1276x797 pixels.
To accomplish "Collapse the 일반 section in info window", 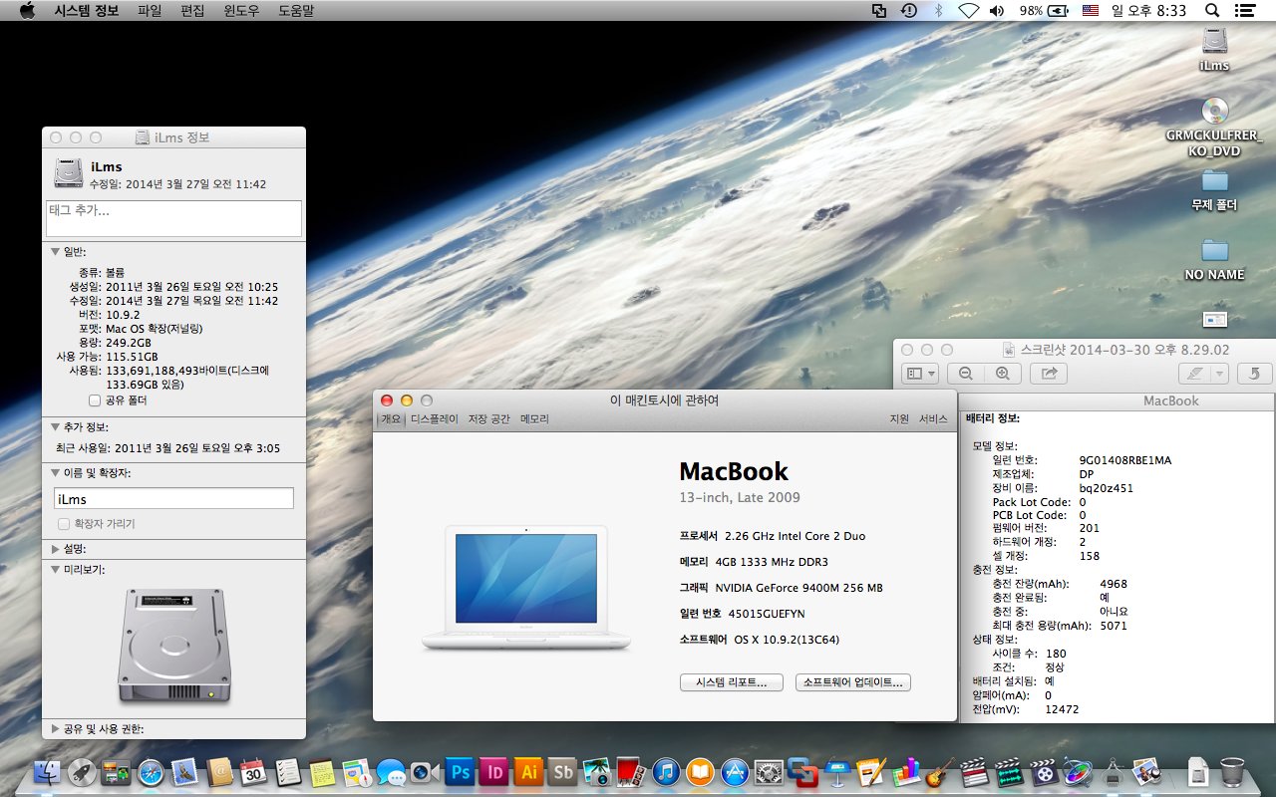I will coord(56,252).
